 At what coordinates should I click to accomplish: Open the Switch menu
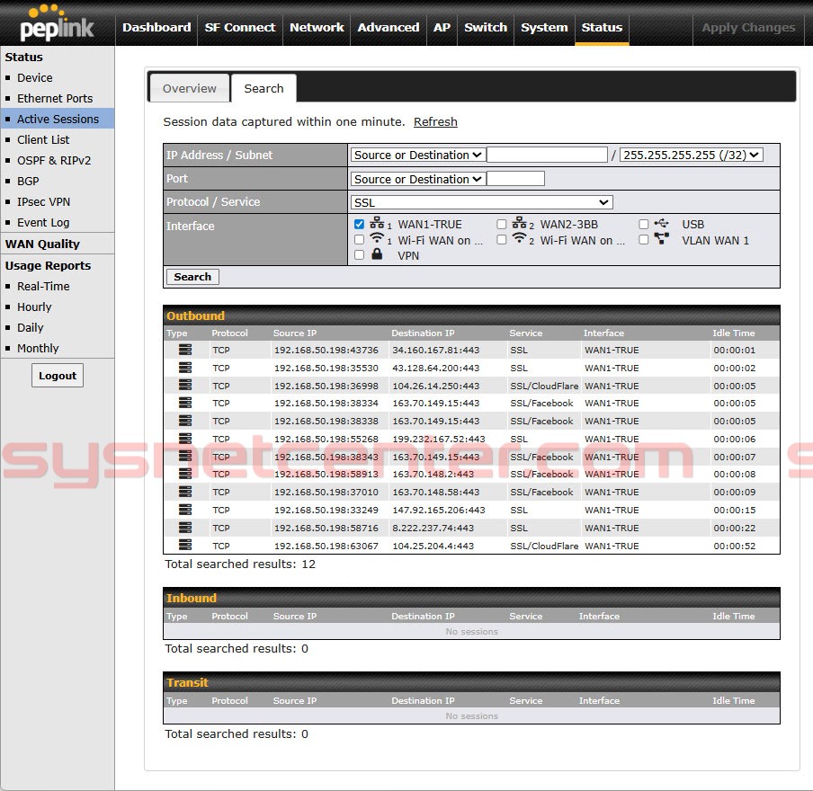click(x=486, y=27)
